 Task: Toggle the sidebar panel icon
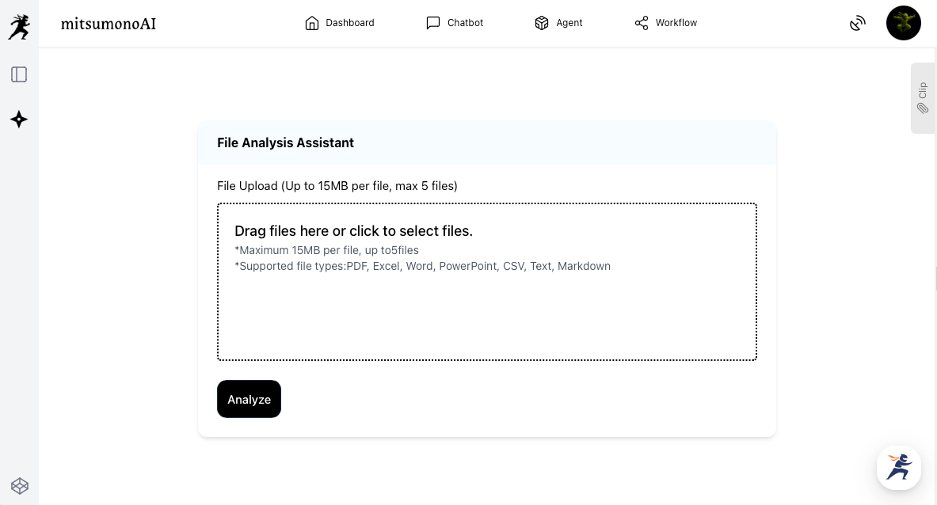coord(19,74)
